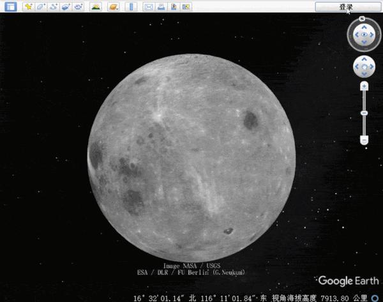
Task: View in Google Maps icon
Action: click(x=186, y=7)
